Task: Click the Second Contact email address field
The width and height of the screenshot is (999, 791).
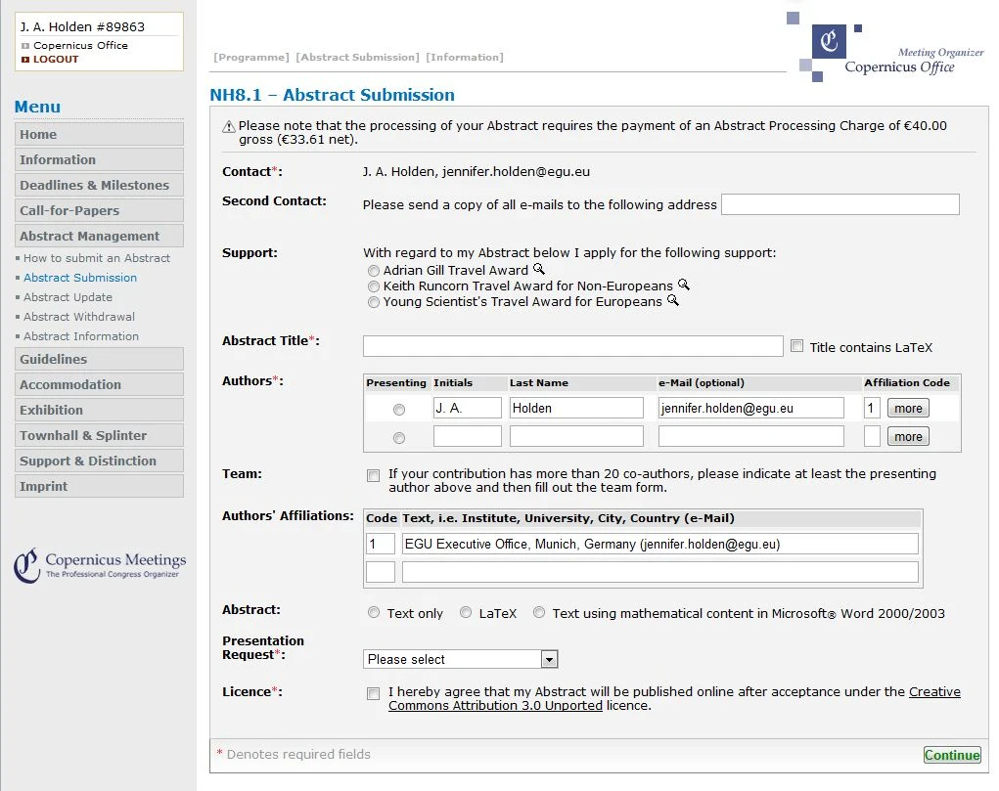Action: 840,204
